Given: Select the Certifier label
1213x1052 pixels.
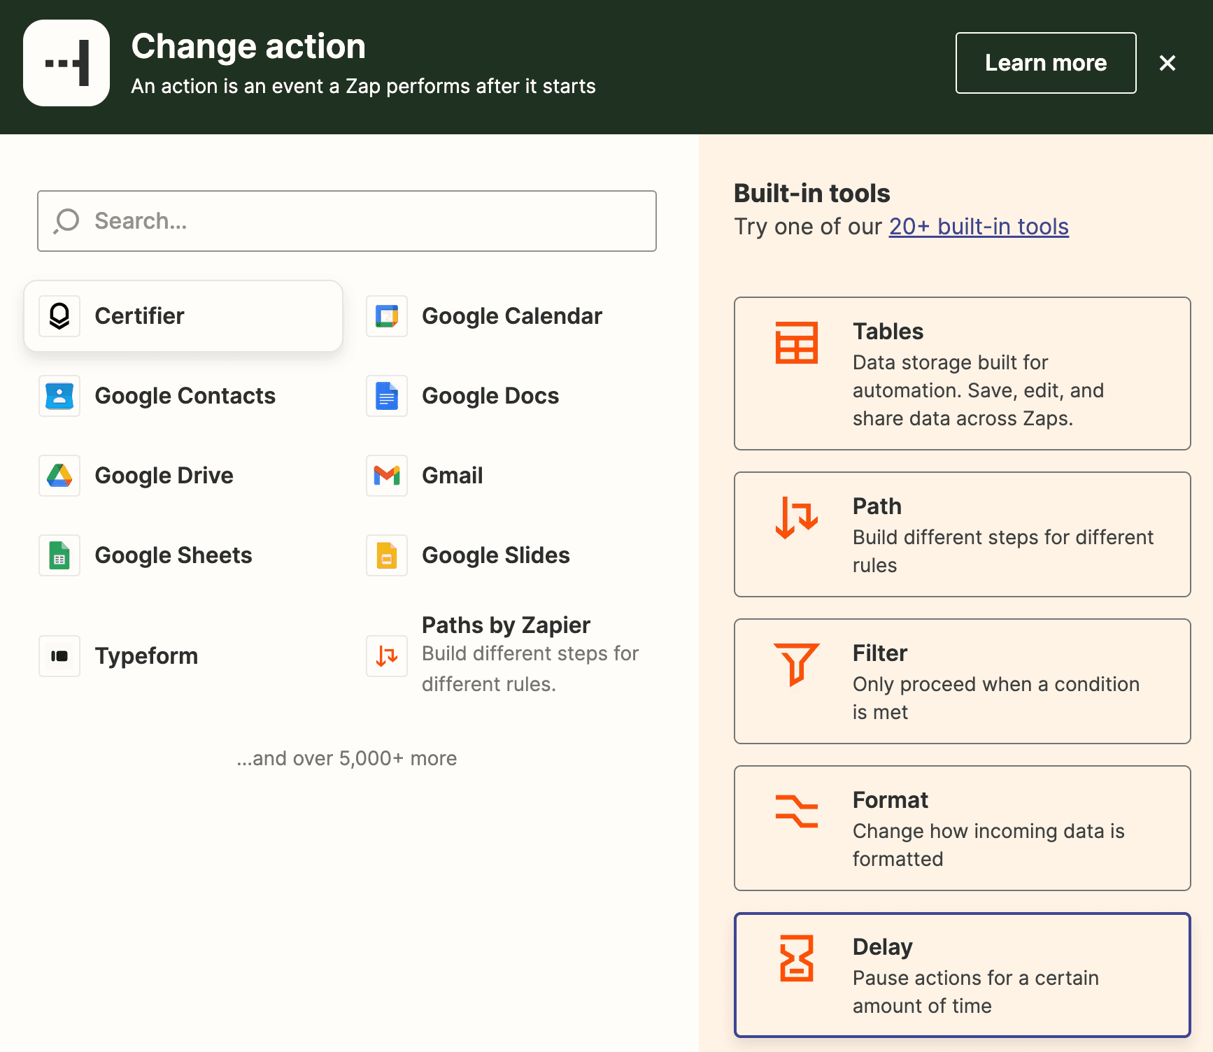Looking at the screenshot, I should pos(139,316).
